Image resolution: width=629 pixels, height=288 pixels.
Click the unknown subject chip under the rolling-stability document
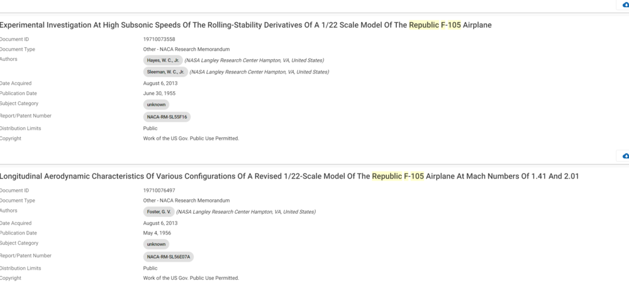click(x=156, y=104)
